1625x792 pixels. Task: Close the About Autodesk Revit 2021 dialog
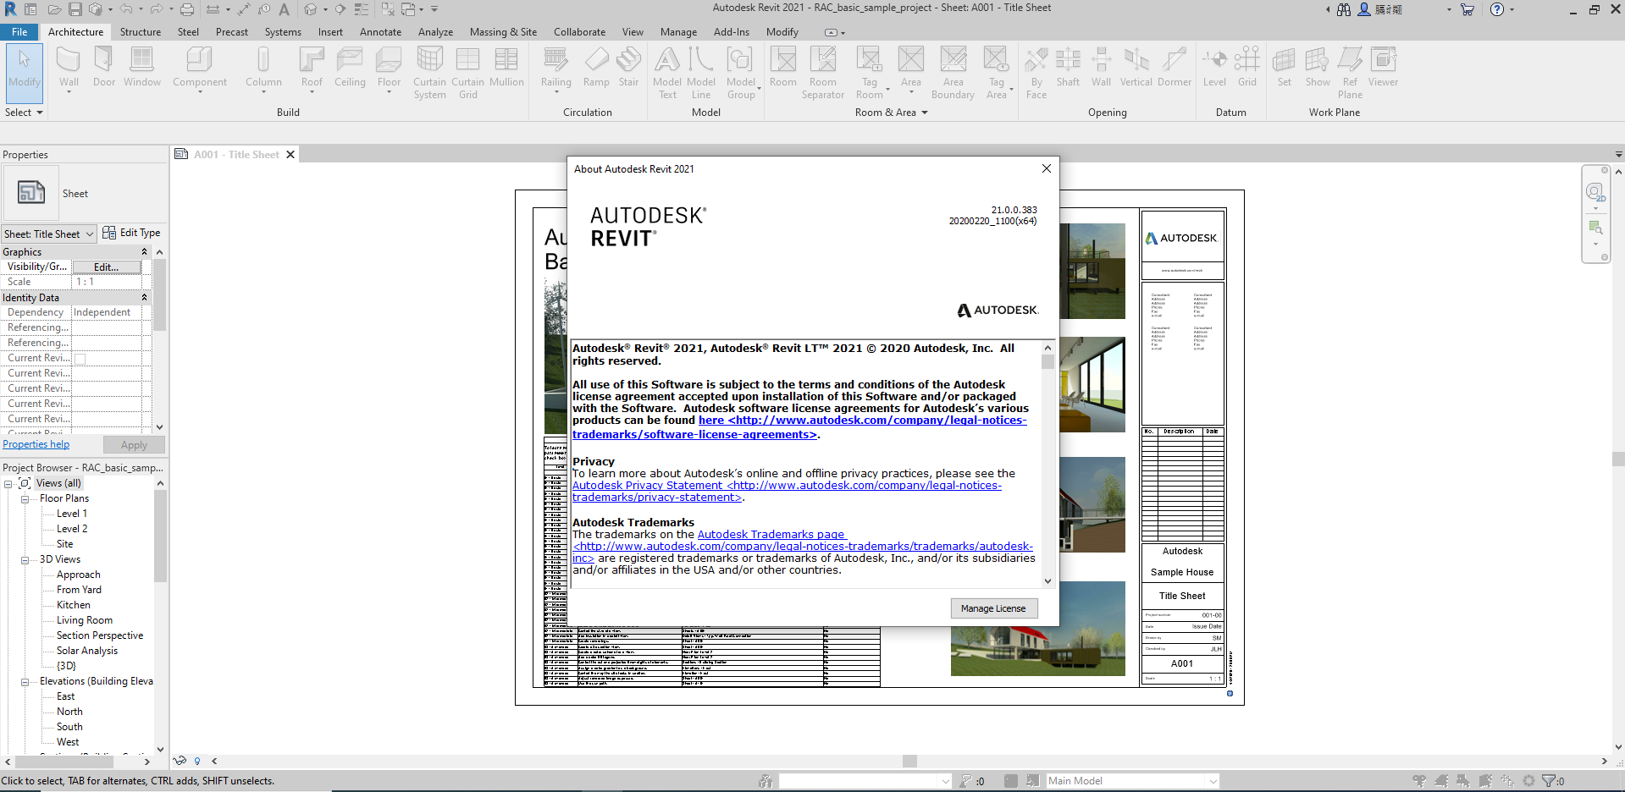click(x=1047, y=168)
